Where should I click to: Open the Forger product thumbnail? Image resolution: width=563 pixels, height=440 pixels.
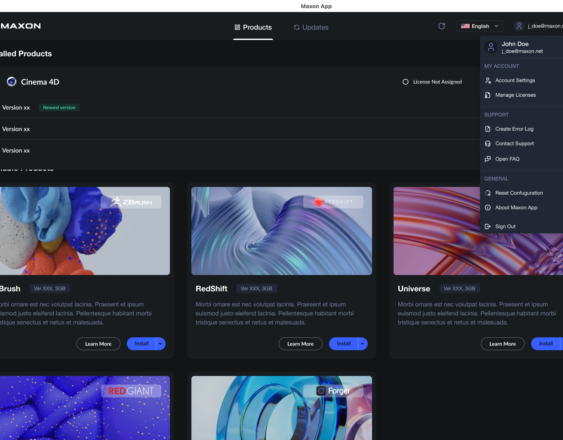282,408
